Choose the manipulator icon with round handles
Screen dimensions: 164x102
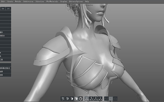[x=96, y=98]
